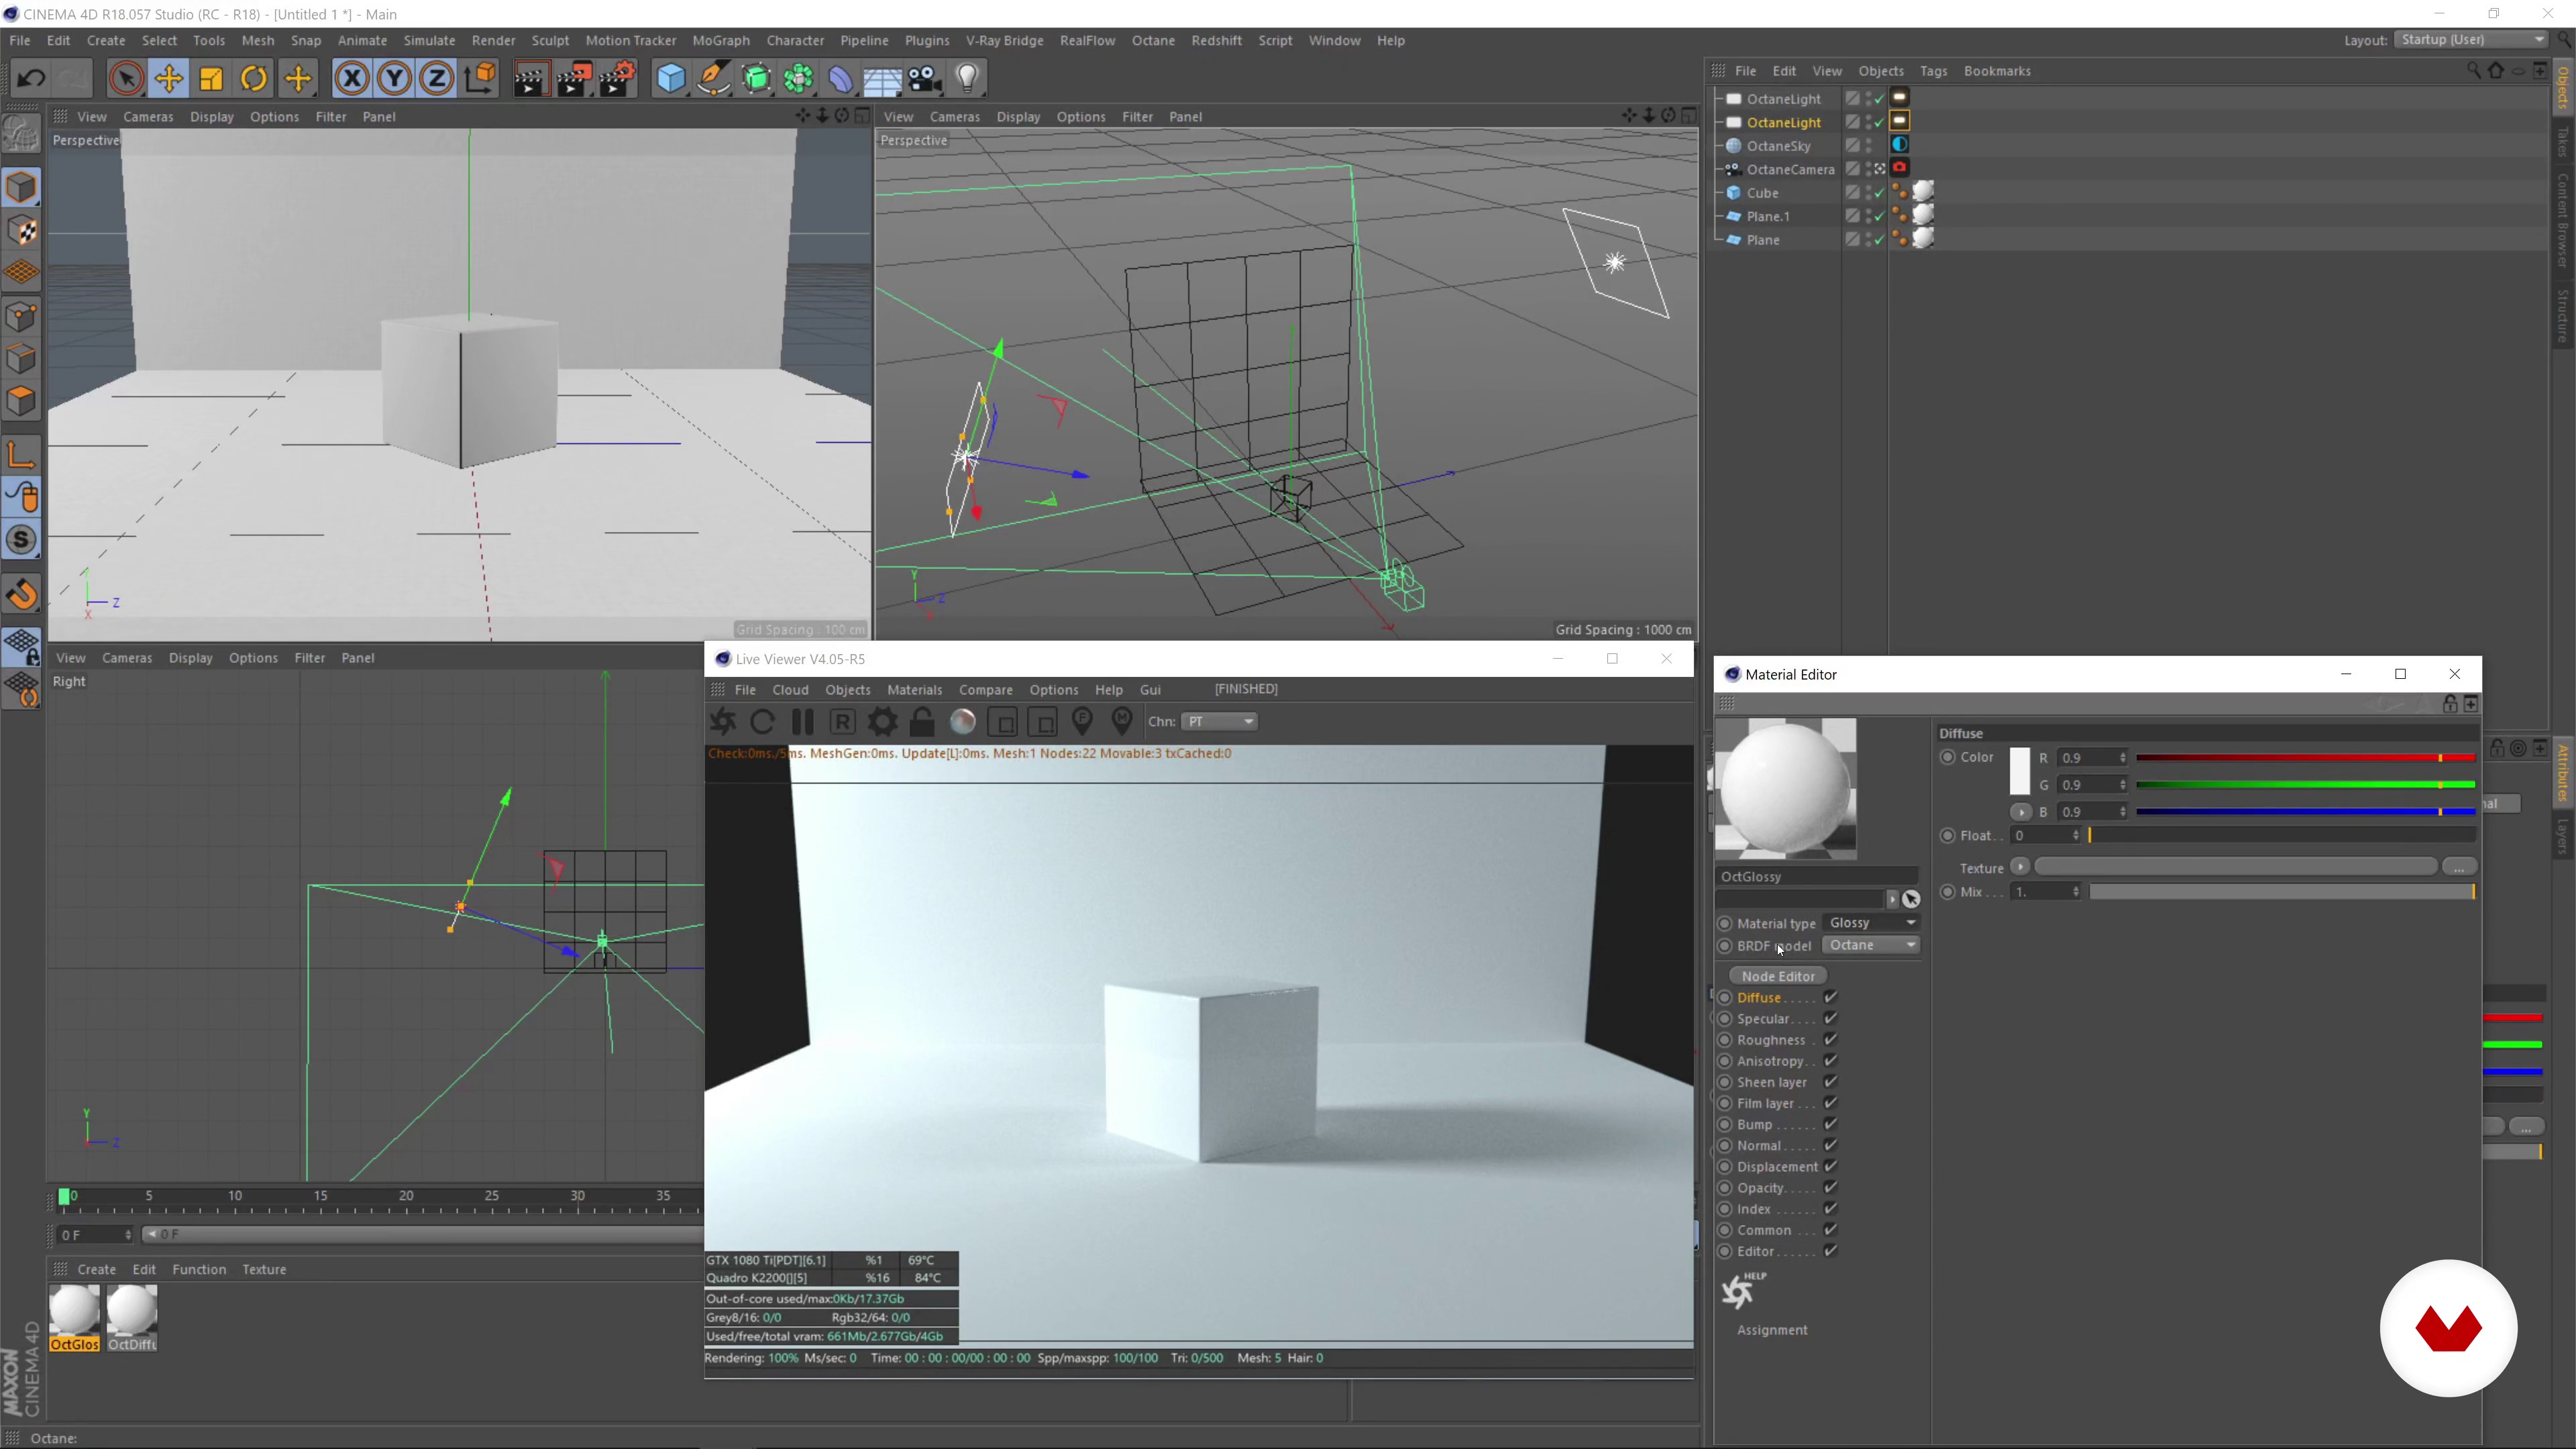Toggle Bump channel checkbox
The image size is (2576, 1449).
(x=1830, y=1124)
